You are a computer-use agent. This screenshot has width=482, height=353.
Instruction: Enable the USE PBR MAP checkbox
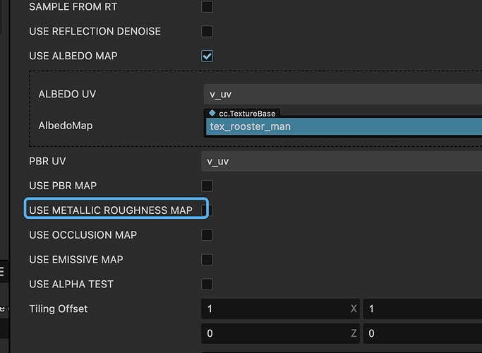(x=207, y=186)
